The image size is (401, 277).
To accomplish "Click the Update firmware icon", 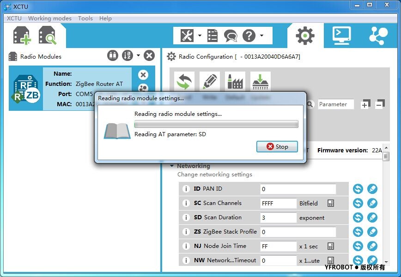I will point(261,82).
